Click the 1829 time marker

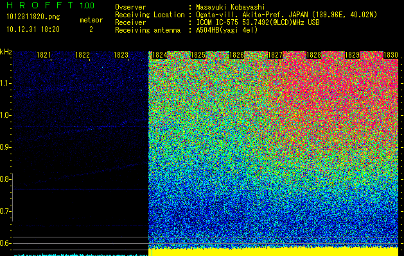click(352, 55)
